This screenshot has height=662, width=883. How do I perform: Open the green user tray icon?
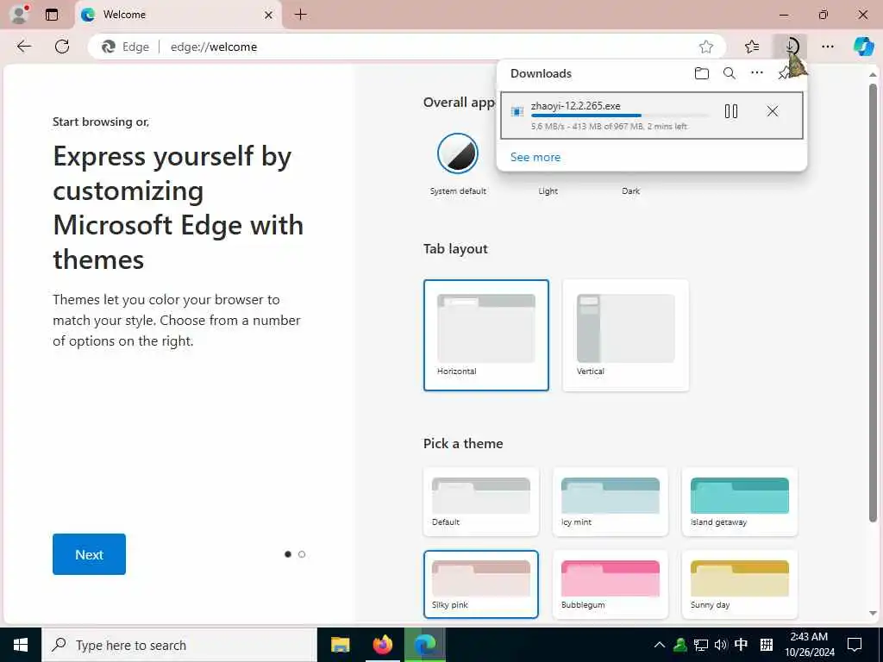(680, 645)
